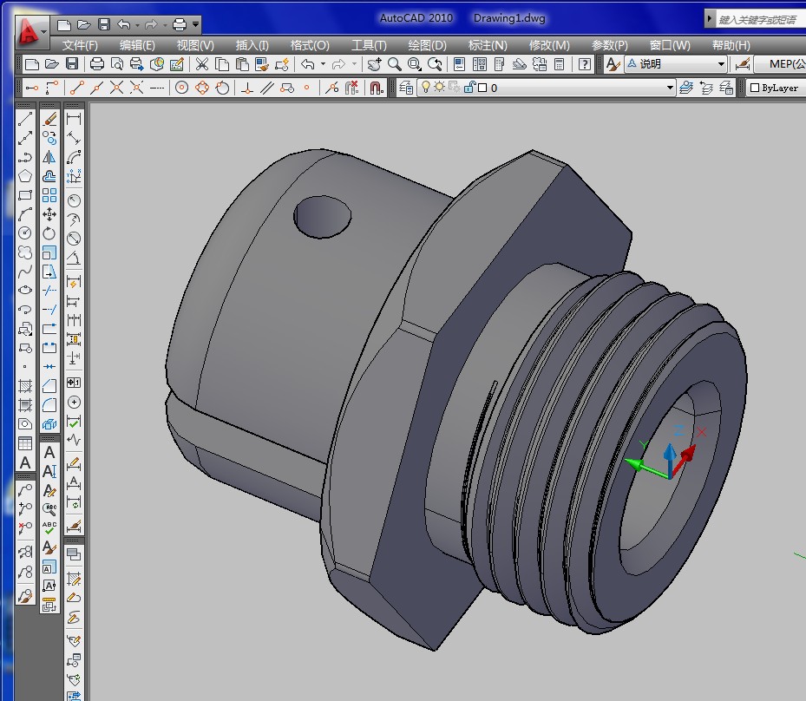Open the QuickCalc calculator icon
The height and width of the screenshot is (701, 806).
560,64
